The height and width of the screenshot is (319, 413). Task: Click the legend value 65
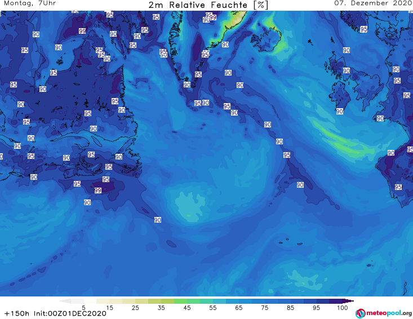click(238, 308)
